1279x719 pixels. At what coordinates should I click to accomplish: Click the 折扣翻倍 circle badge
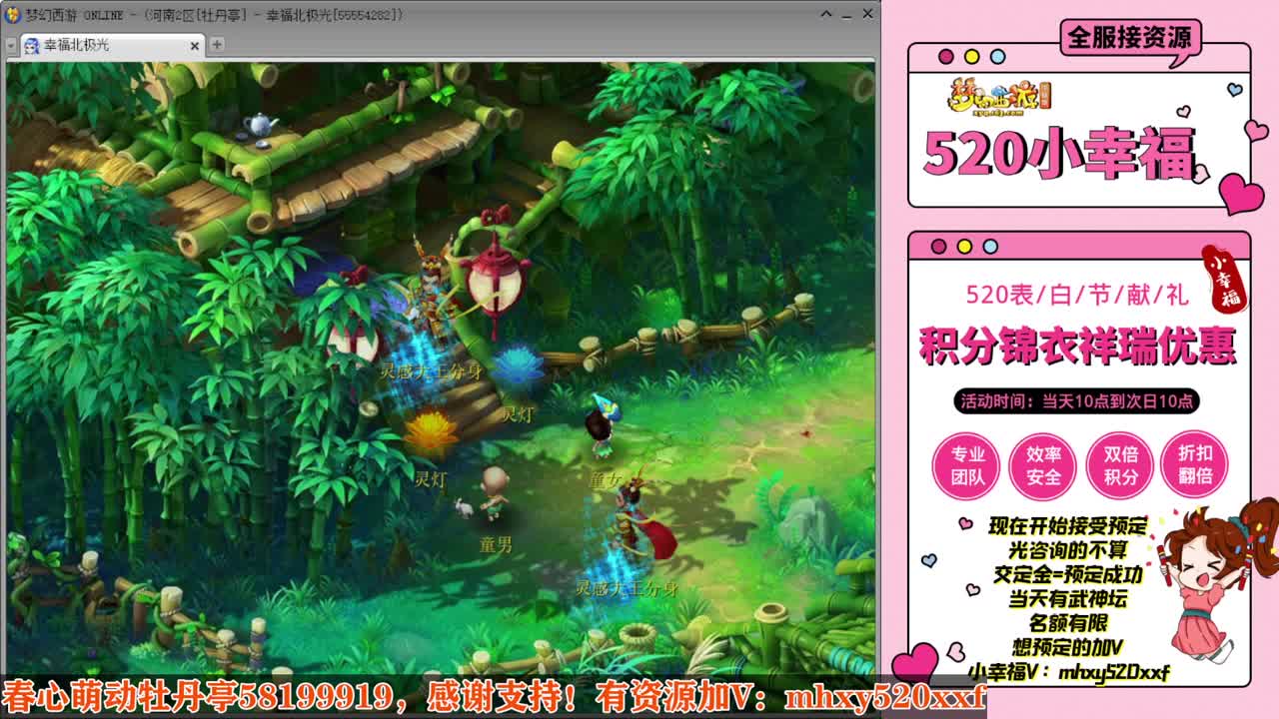coord(1196,464)
